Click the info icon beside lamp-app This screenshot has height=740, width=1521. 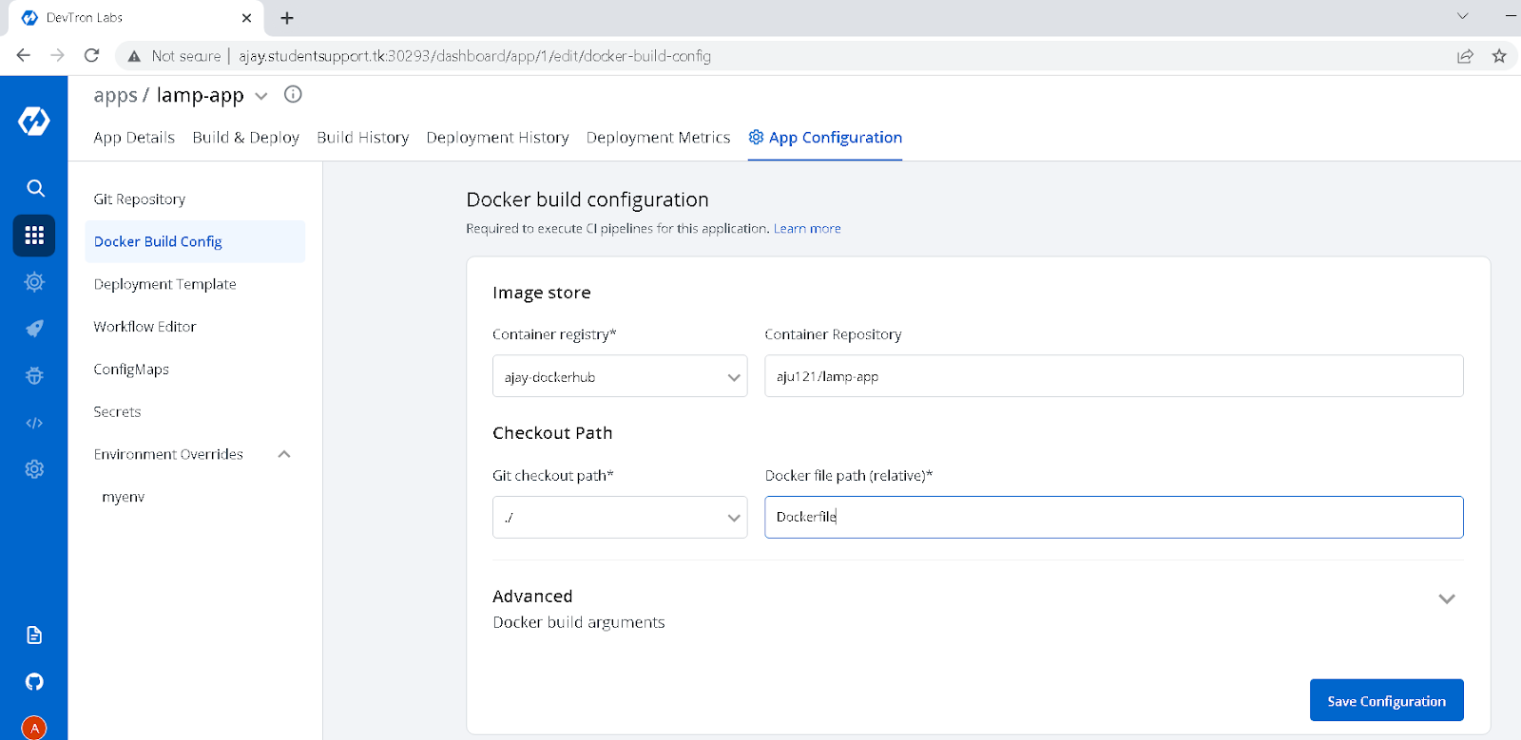click(293, 94)
